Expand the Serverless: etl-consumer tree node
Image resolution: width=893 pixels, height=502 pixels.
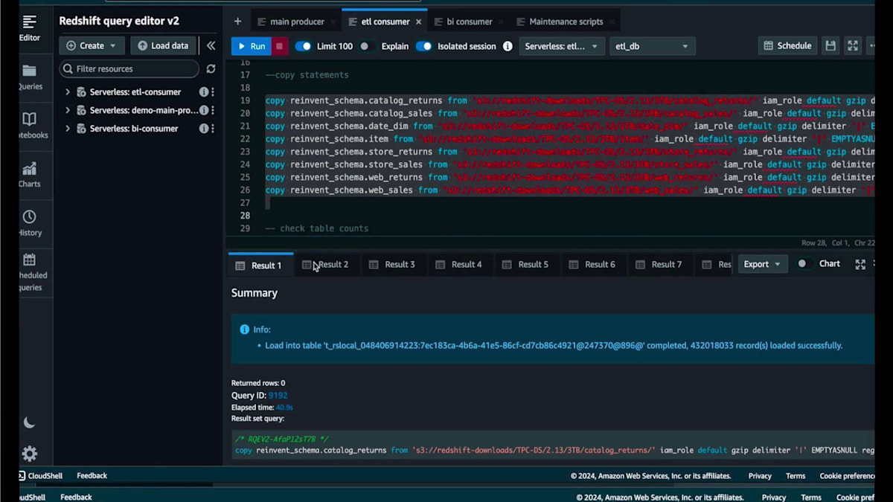point(68,92)
